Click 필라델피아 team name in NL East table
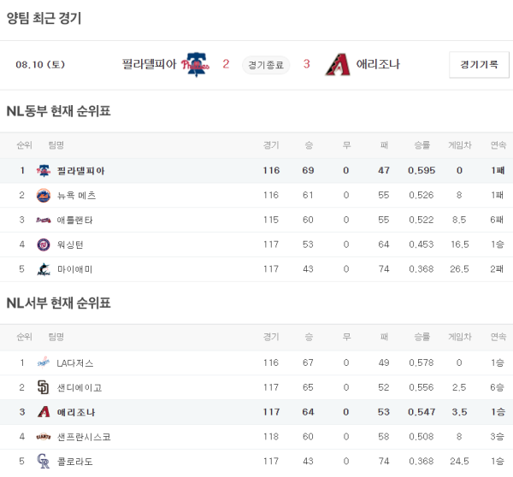 pyautogui.click(x=80, y=171)
